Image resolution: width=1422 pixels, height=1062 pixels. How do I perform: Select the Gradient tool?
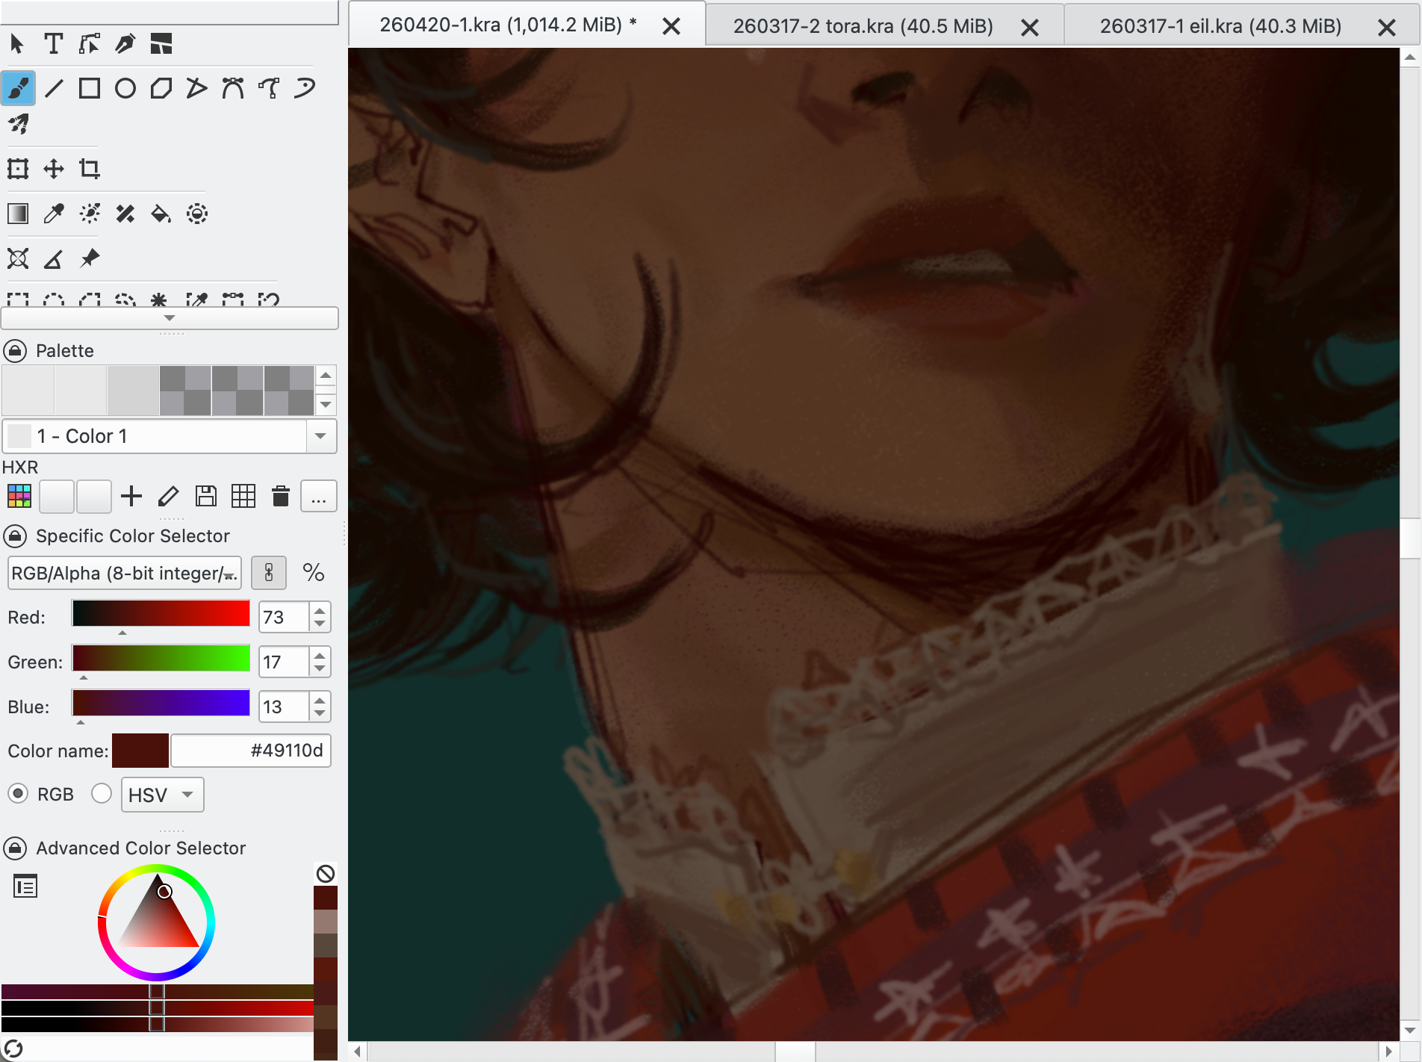point(18,214)
